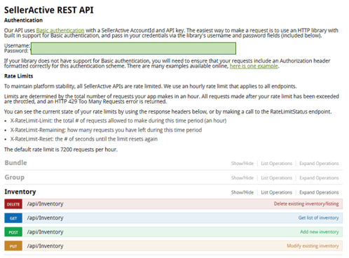Image resolution: width=349 pixels, height=258 pixels.
Task: Click Show/Hide for the Inventory section
Action: click(x=242, y=192)
